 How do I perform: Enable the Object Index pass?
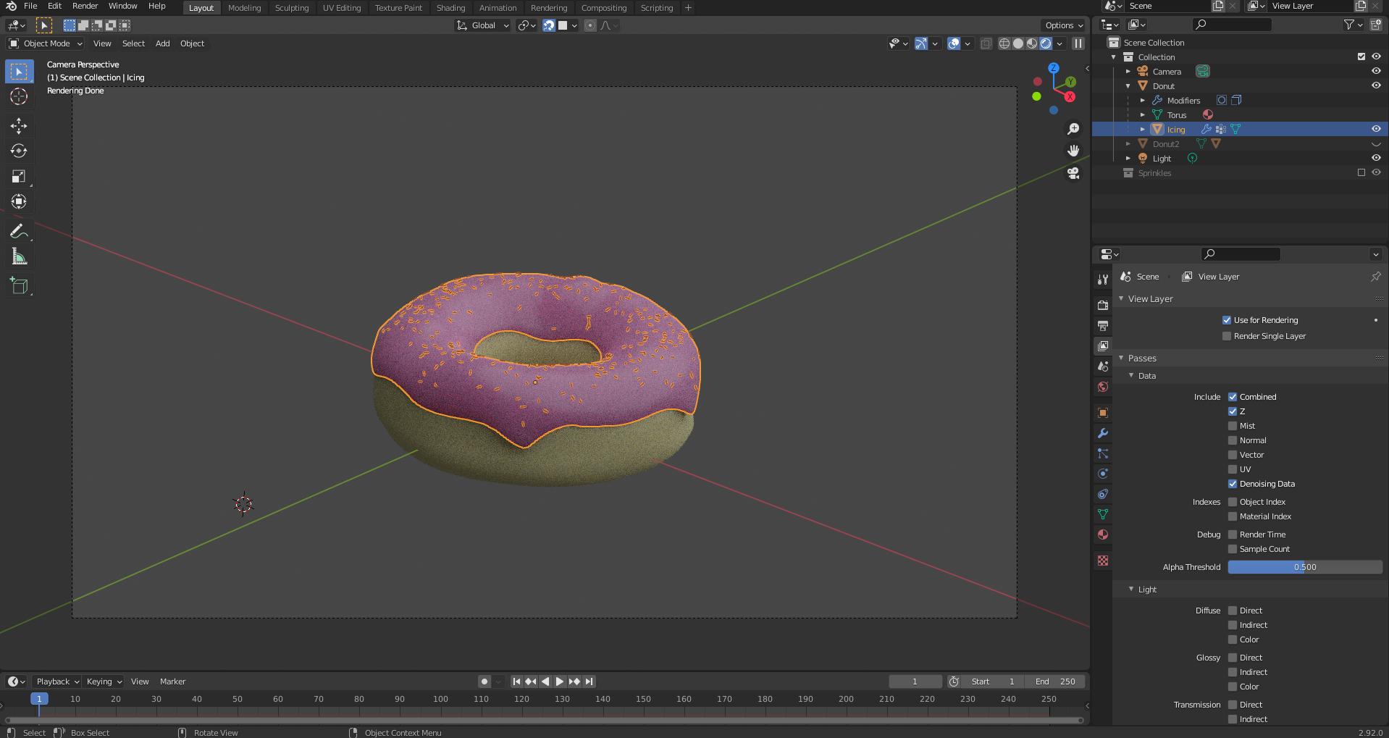click(1233, 502)
